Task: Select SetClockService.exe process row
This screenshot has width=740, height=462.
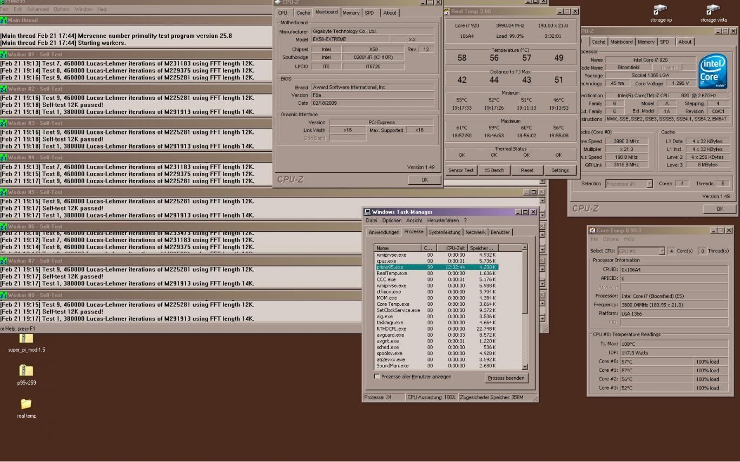Action: point(436,310)
